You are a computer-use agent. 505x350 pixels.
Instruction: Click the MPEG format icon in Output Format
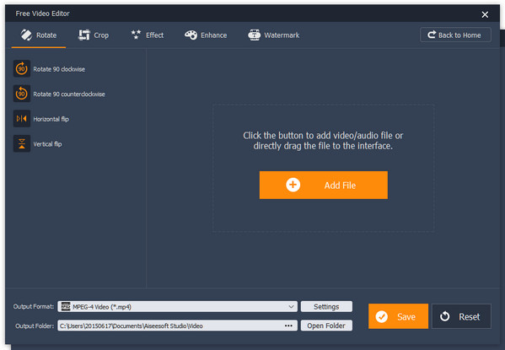pyautogui.click(x=66, y=306)
